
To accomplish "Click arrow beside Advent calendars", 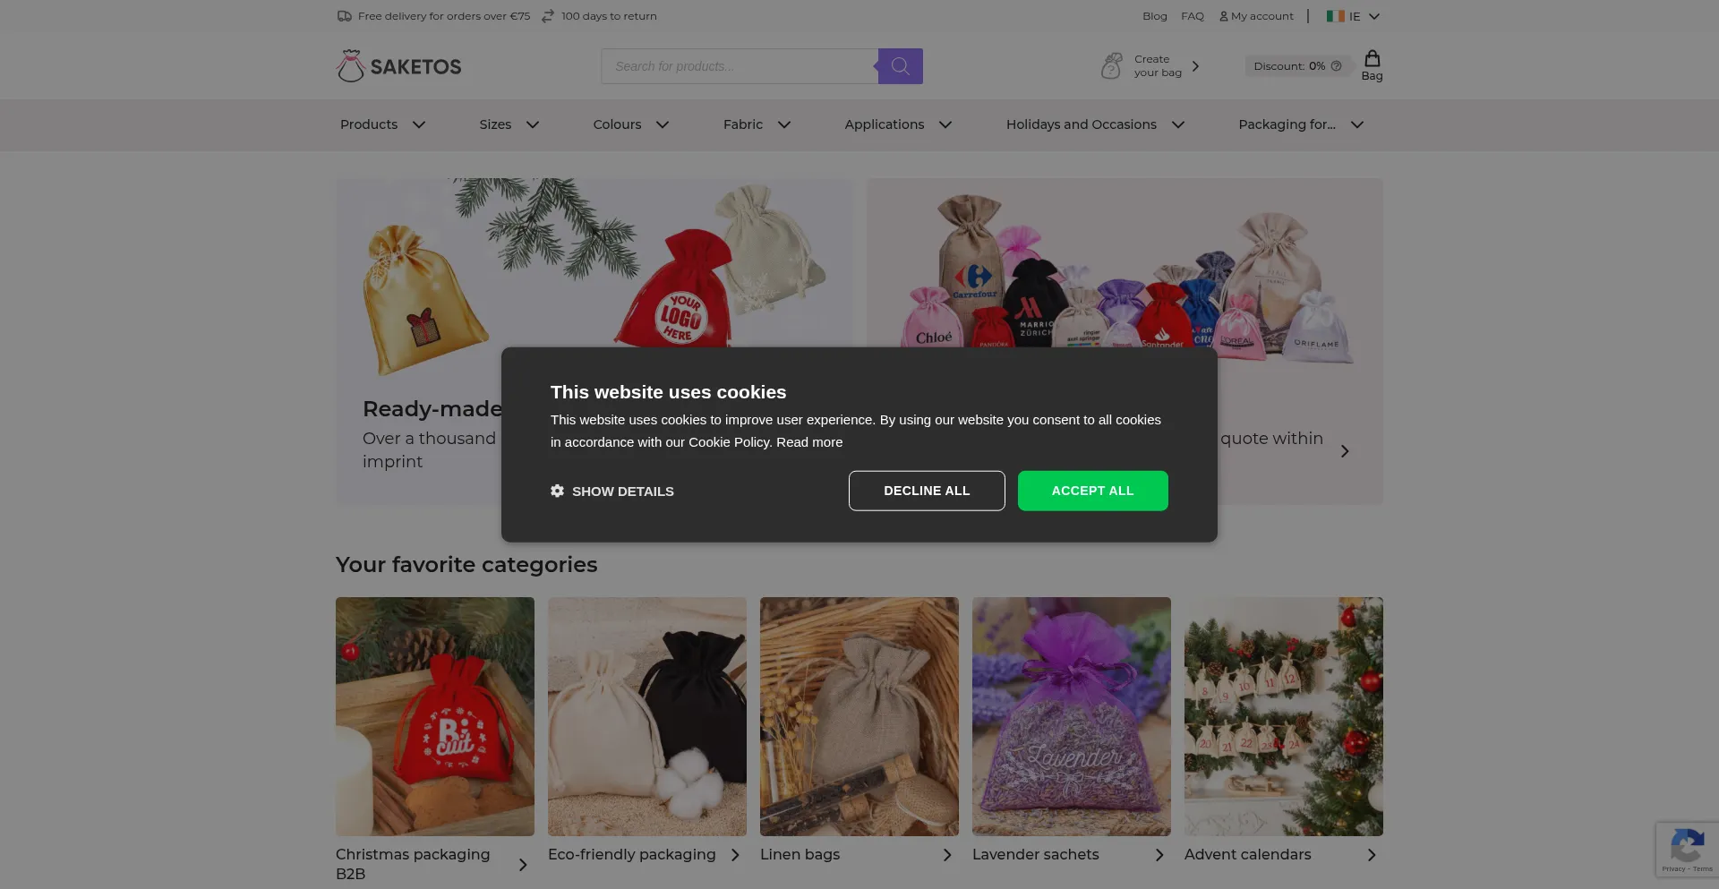I will [x=1372, y=855].
